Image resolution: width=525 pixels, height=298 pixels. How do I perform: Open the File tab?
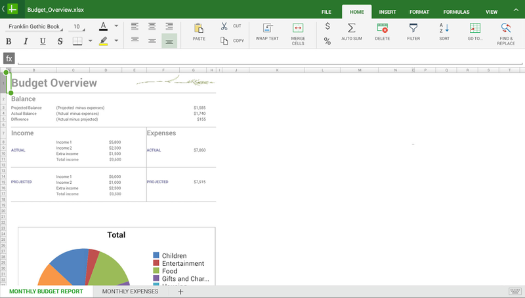coord(326,12)
